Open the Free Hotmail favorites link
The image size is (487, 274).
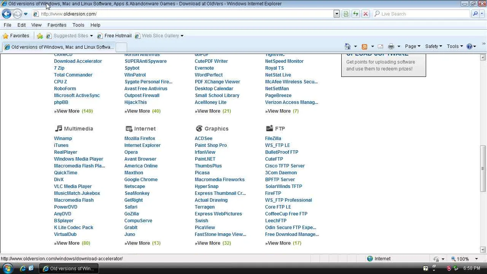[115, 36]
